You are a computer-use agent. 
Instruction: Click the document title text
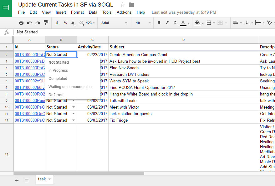coord(66,5)
